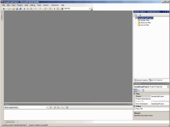Click Go to Previous Message output icon
This screenshot has height=127, width=170.
tap(55, 107)
